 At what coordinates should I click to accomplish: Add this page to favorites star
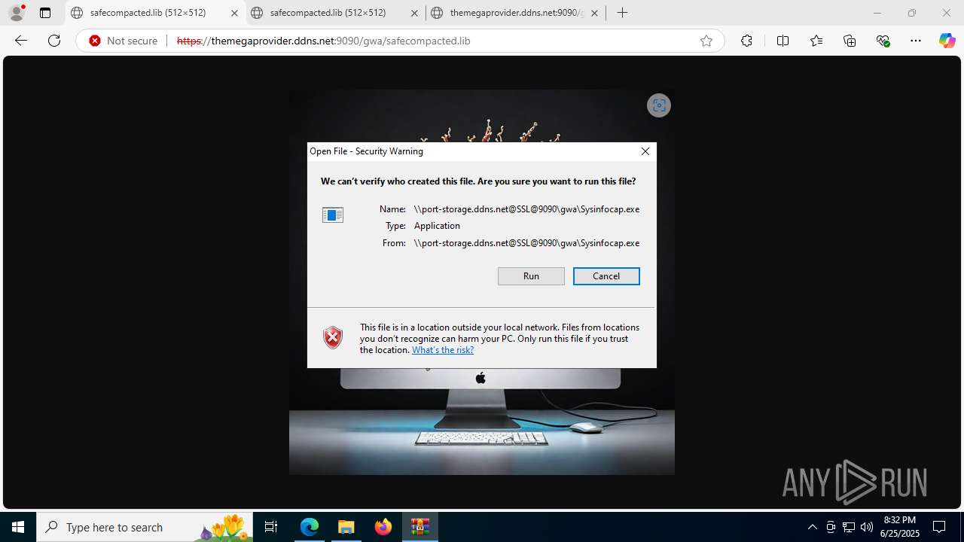click(x=706, y=41)
